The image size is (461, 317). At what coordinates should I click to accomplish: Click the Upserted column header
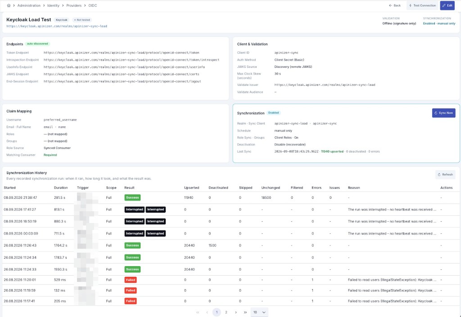pyautogui.click(x=191, y=188)
